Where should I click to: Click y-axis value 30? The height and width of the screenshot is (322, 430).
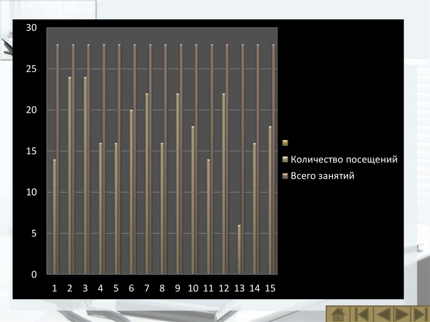tap(31, 28)
